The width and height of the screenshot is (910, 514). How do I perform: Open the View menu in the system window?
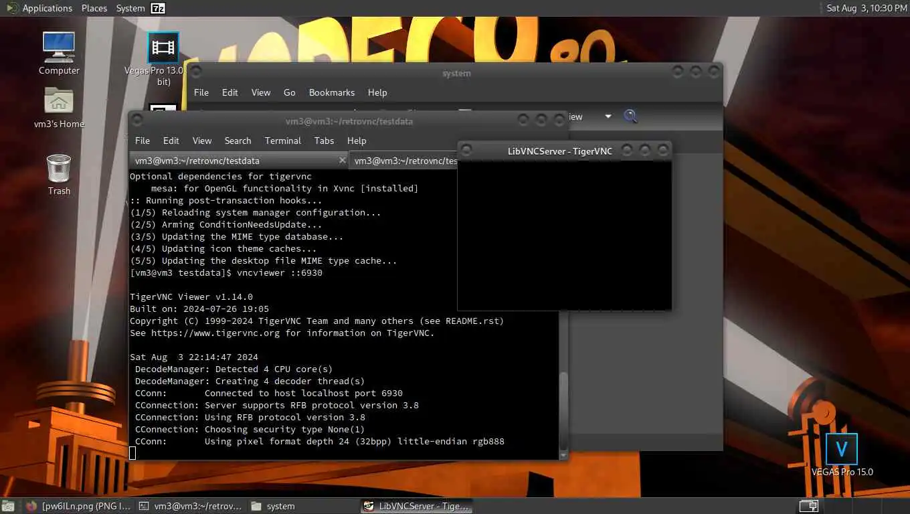coord(261,92)
